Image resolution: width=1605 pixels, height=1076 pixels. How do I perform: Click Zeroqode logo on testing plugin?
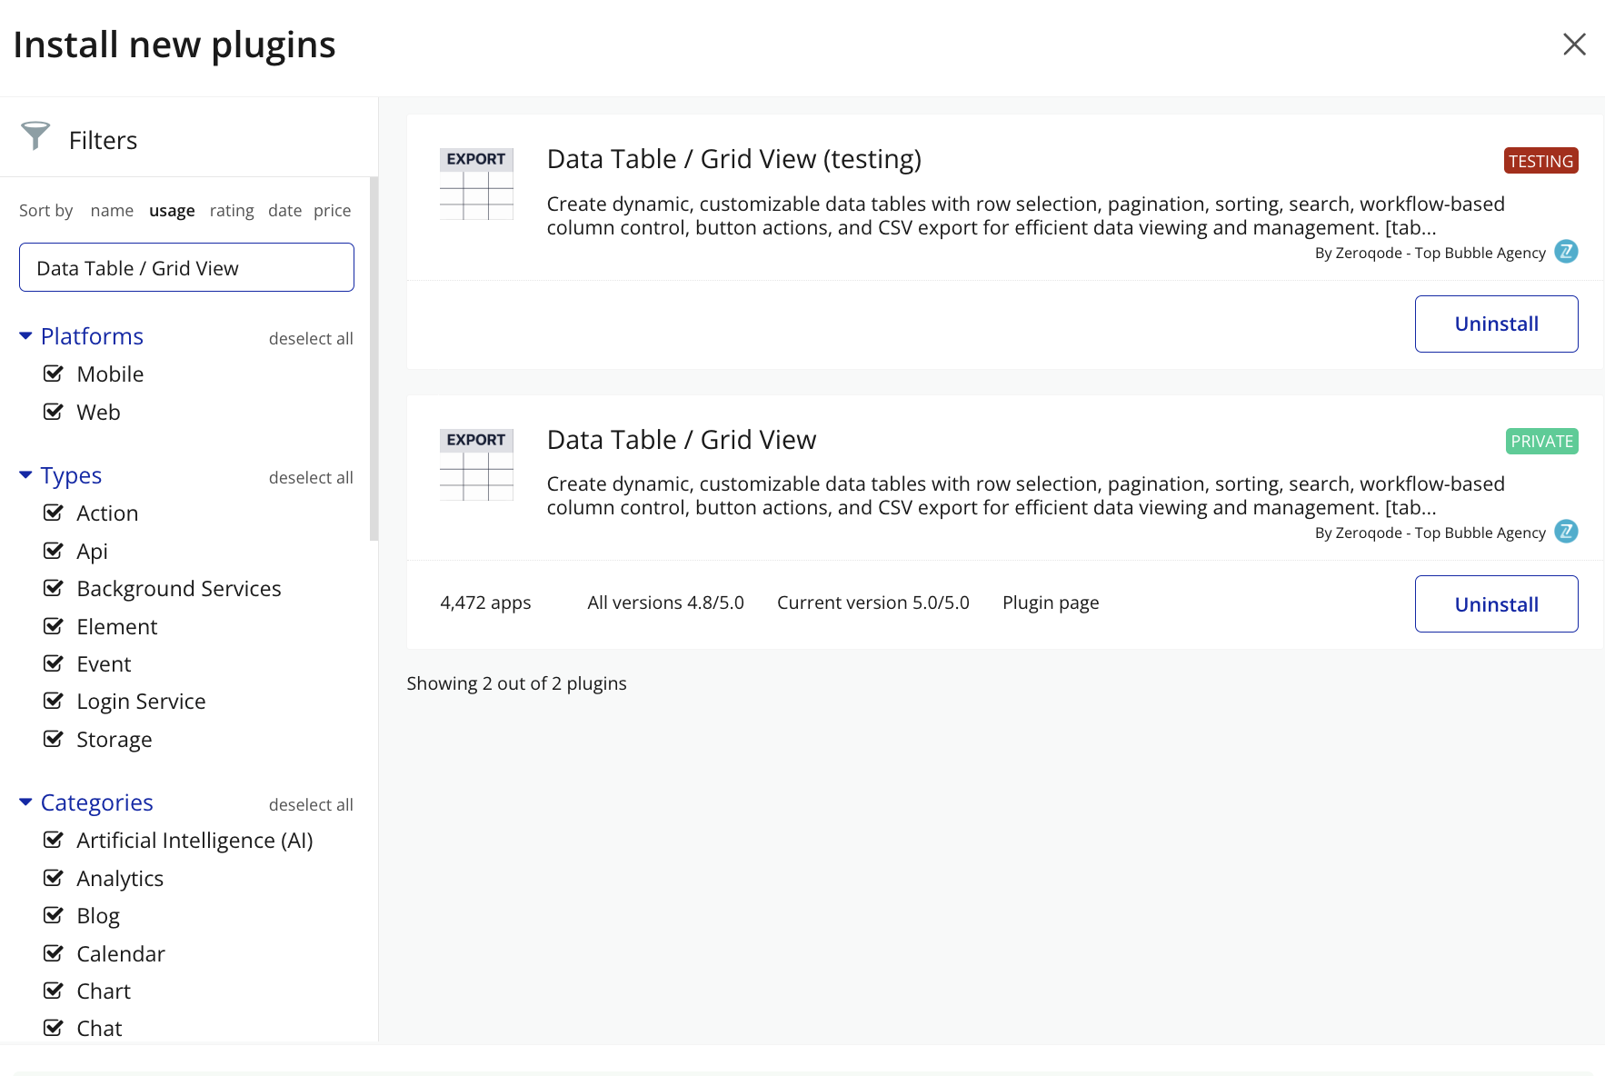(x=1566, y=252)
